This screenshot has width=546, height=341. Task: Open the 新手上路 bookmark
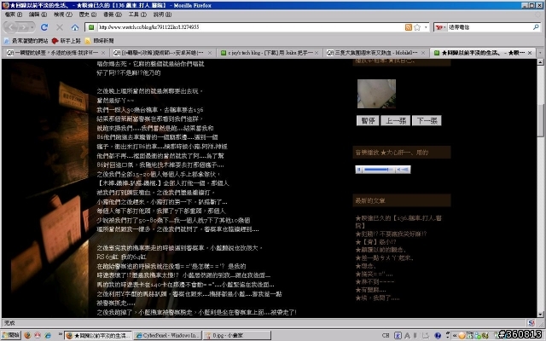pos(67,41)
